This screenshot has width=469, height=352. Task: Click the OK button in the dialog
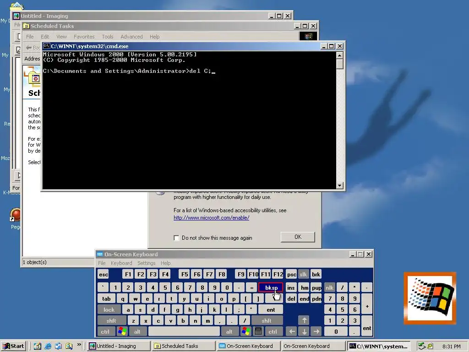[x=298, y=237]
